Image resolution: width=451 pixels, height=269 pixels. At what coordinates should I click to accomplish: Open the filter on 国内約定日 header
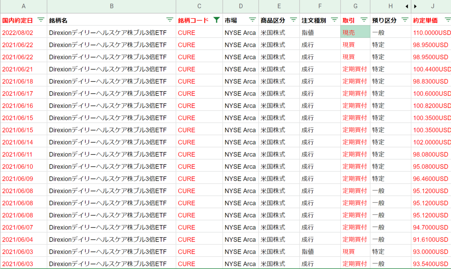click(41, 20)
